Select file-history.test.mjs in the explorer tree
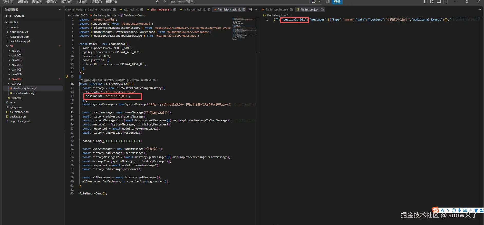This screenshot has width=484, height=225. point(33,88)
